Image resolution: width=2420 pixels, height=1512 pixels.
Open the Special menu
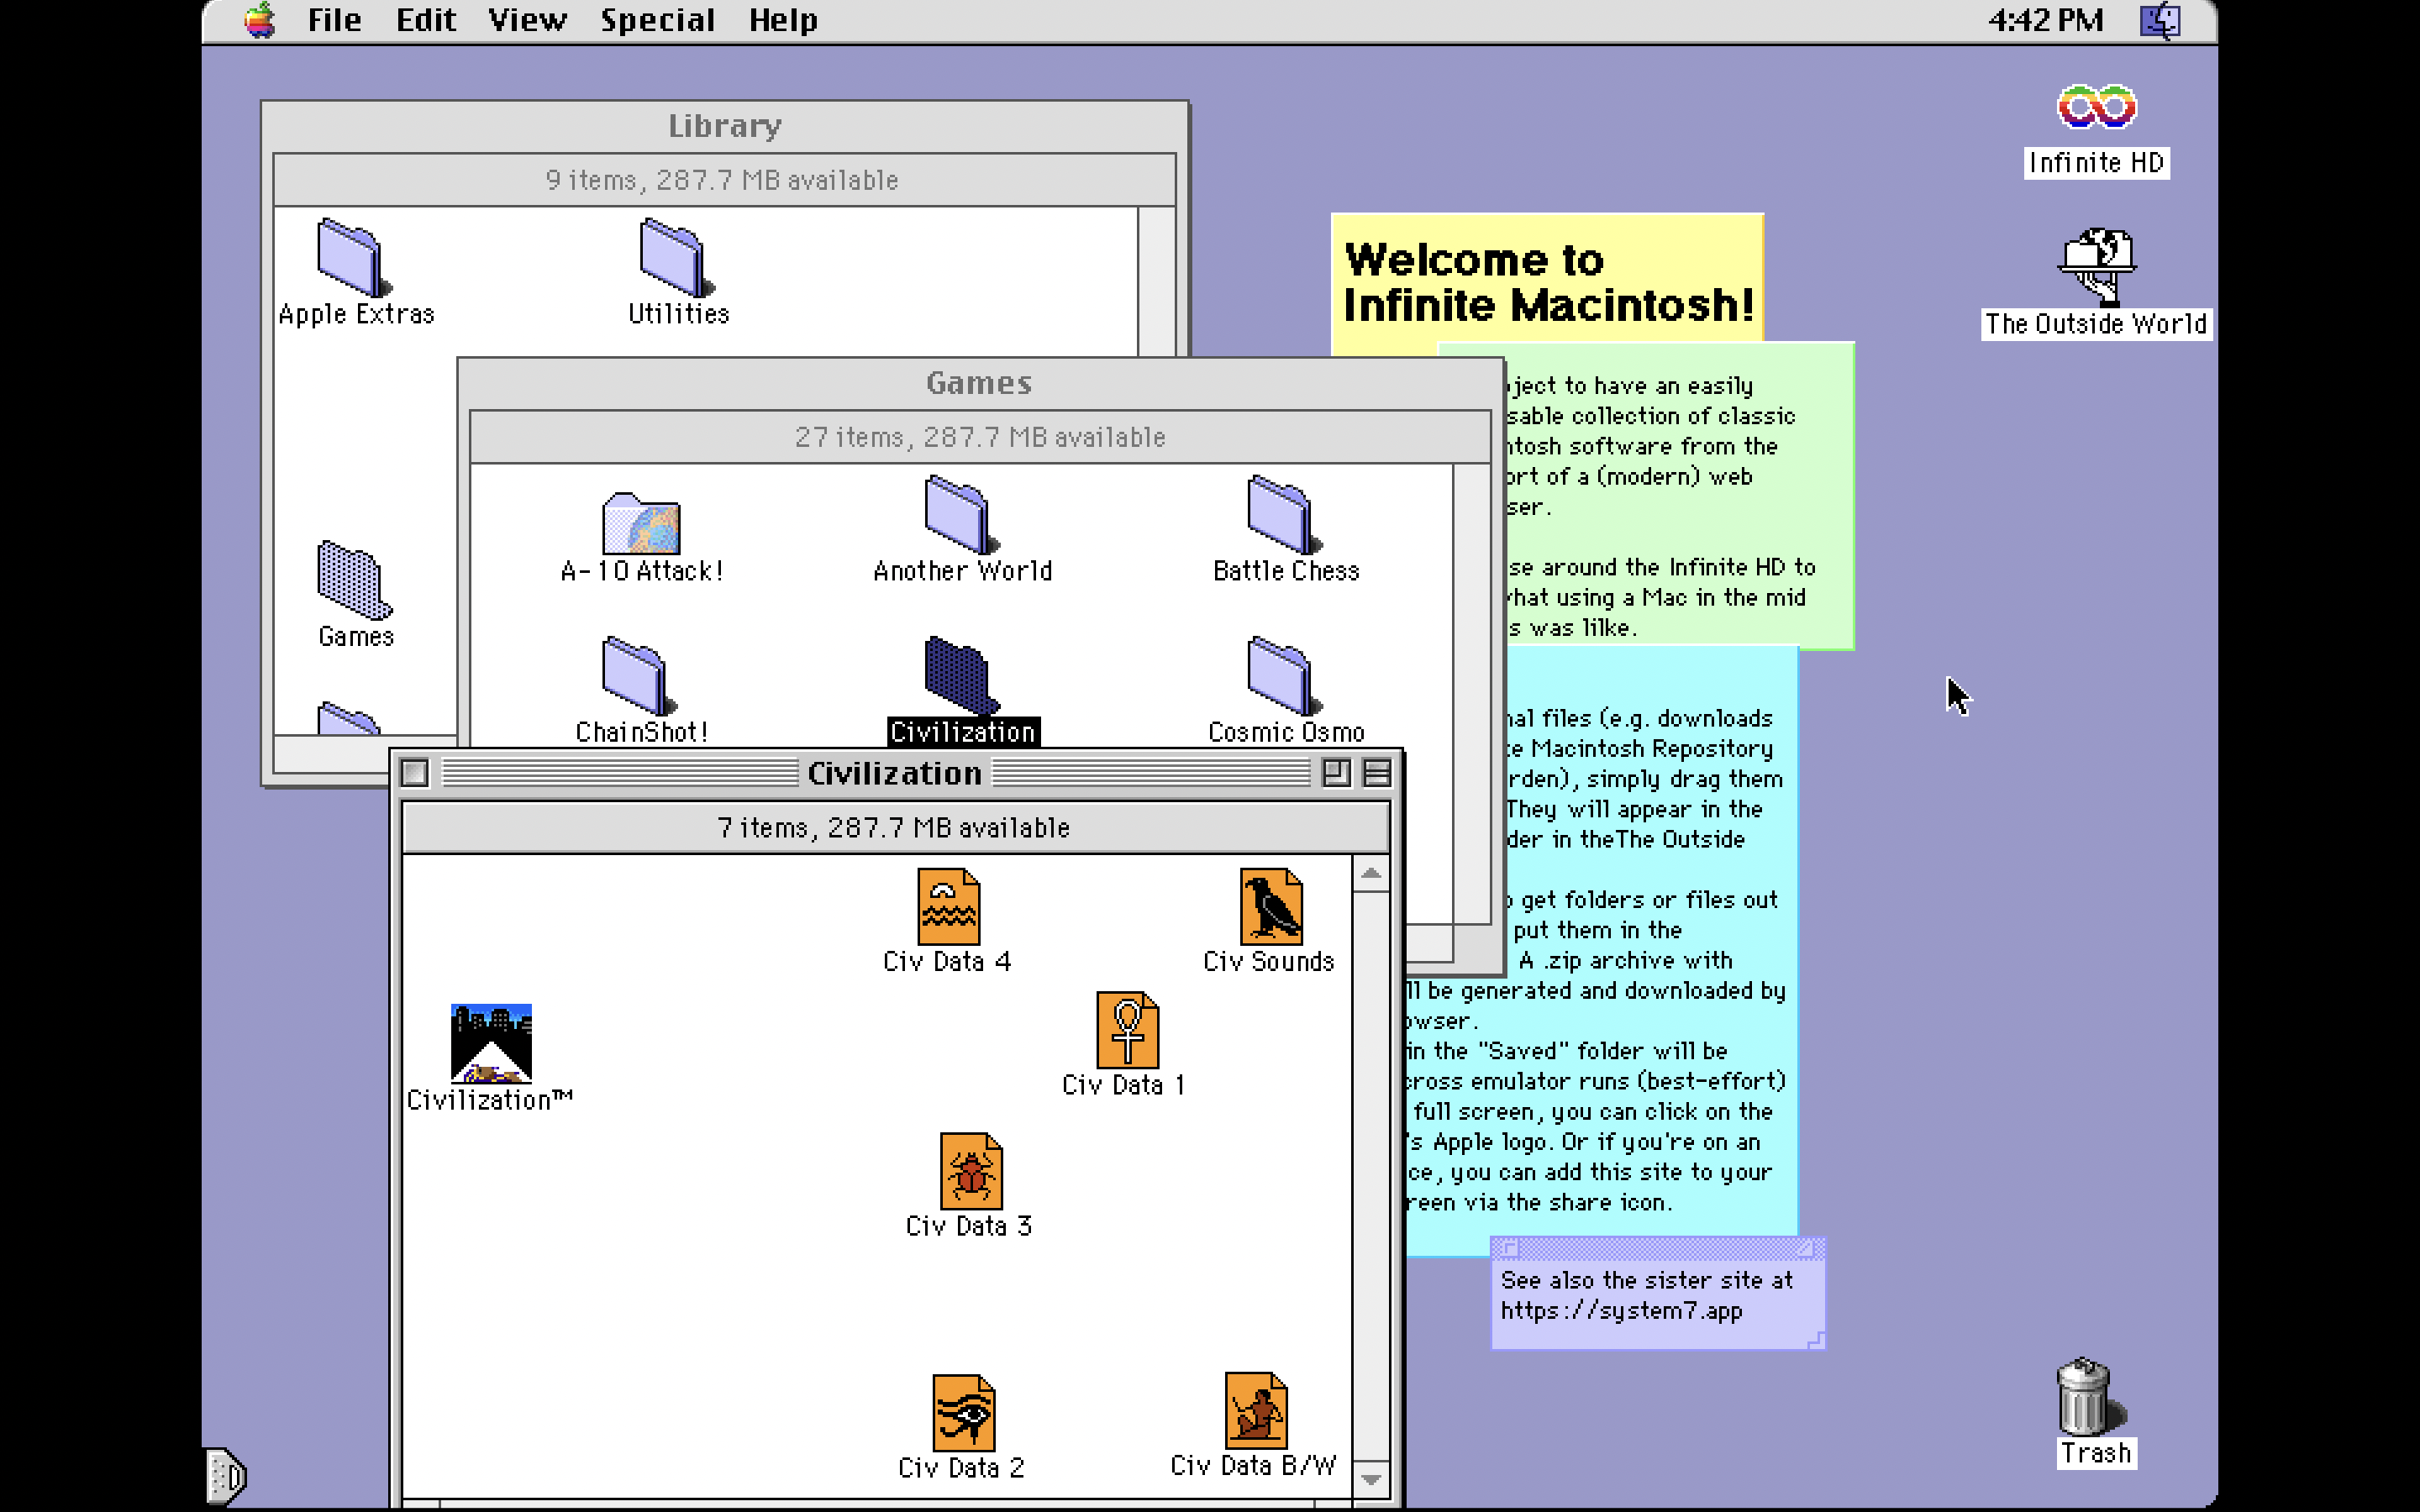657,20
